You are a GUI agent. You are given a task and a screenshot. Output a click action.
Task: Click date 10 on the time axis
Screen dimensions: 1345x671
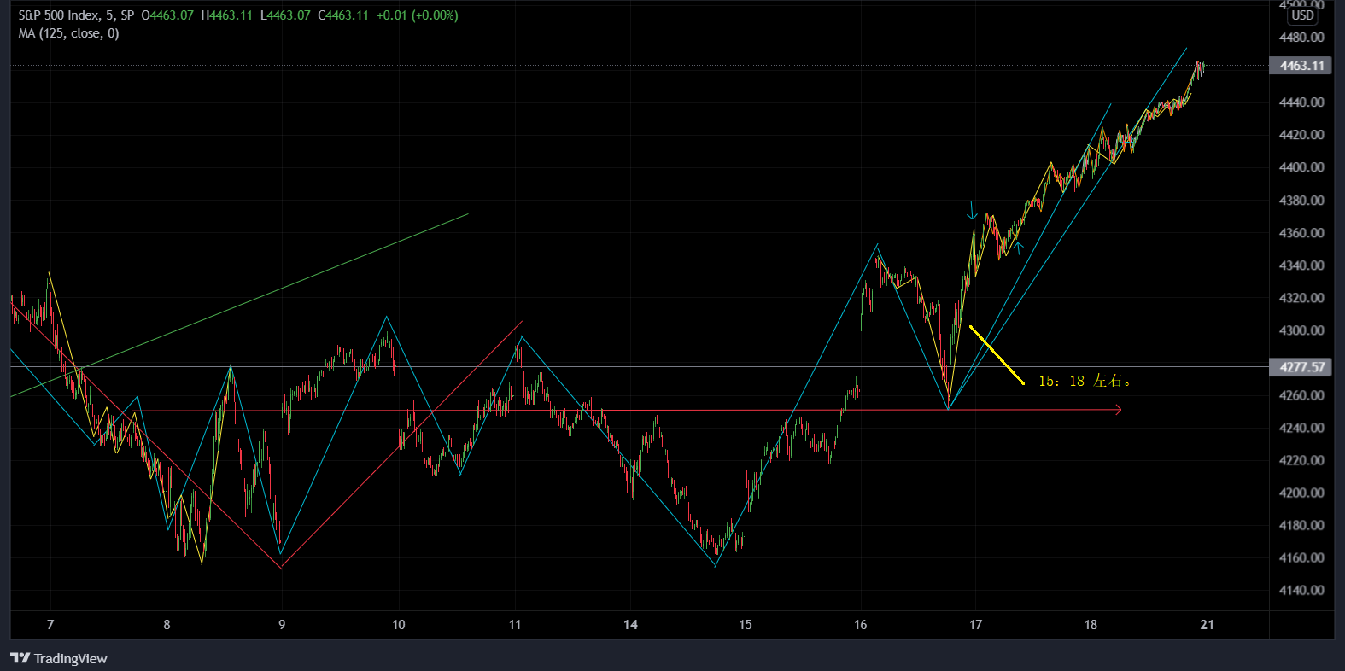click(399, 625)
